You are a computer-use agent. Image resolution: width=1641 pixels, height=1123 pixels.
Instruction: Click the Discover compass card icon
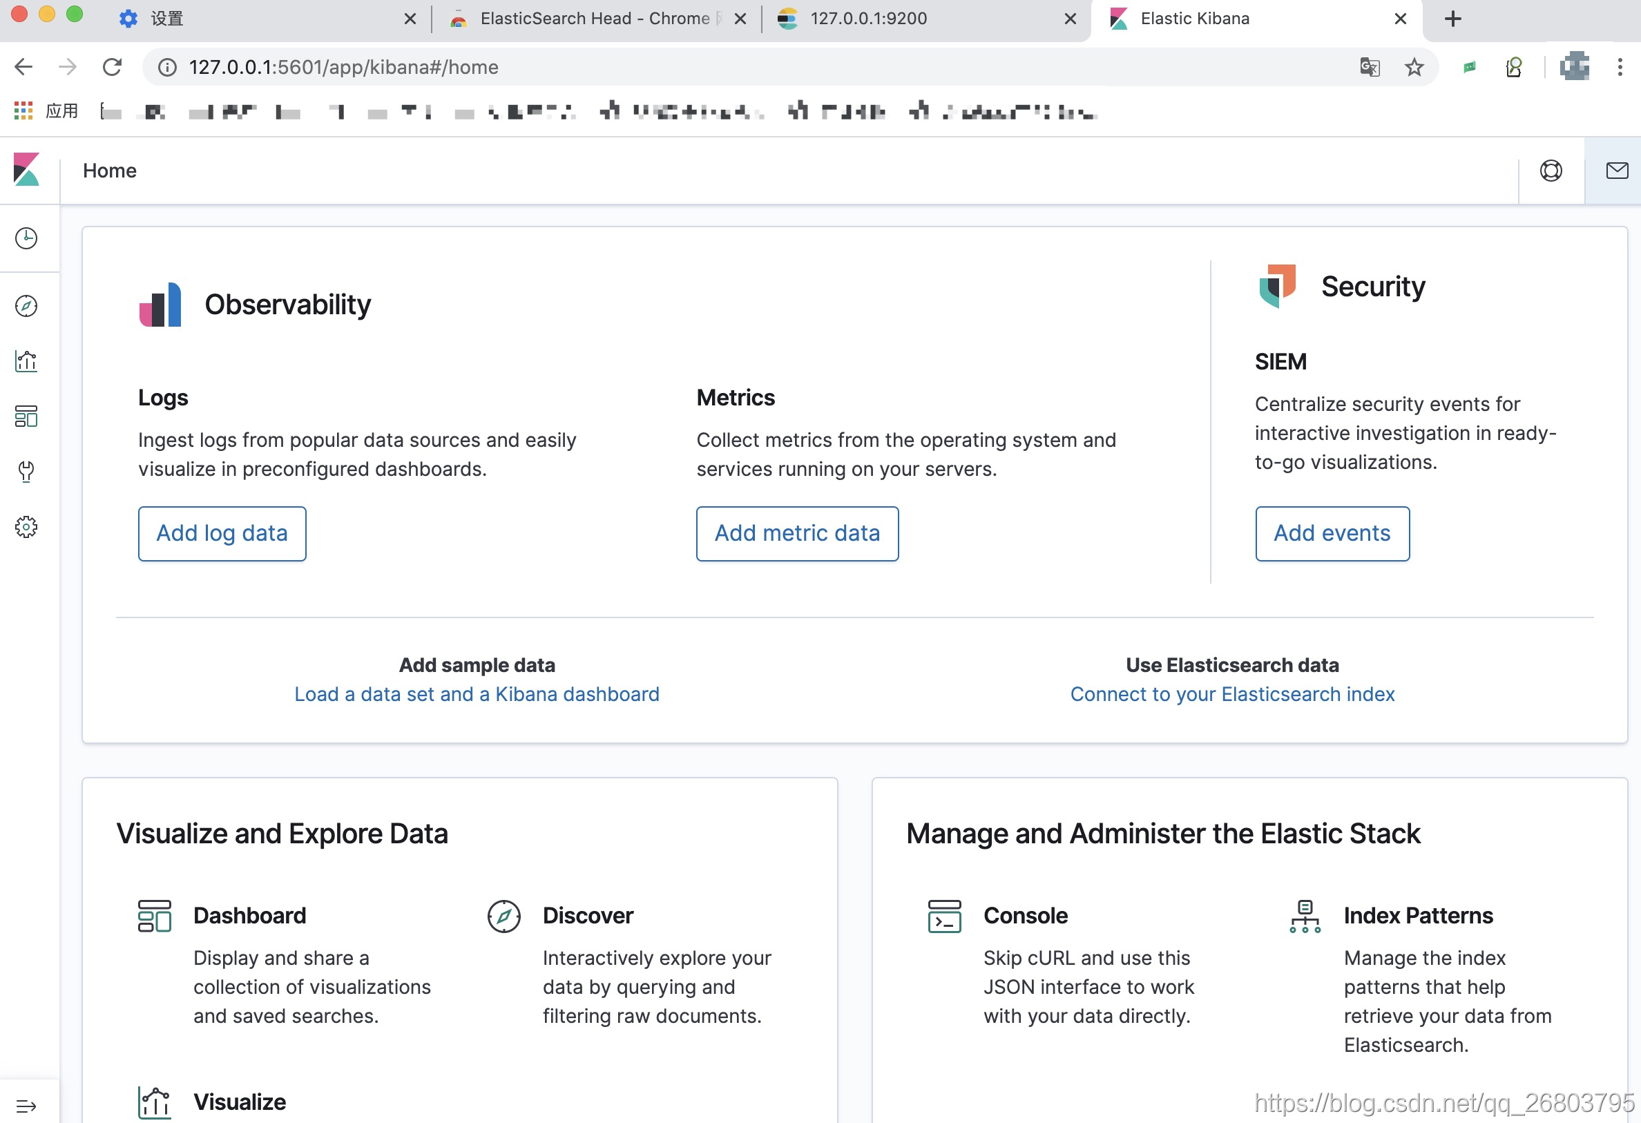click(x=504, y=916)
